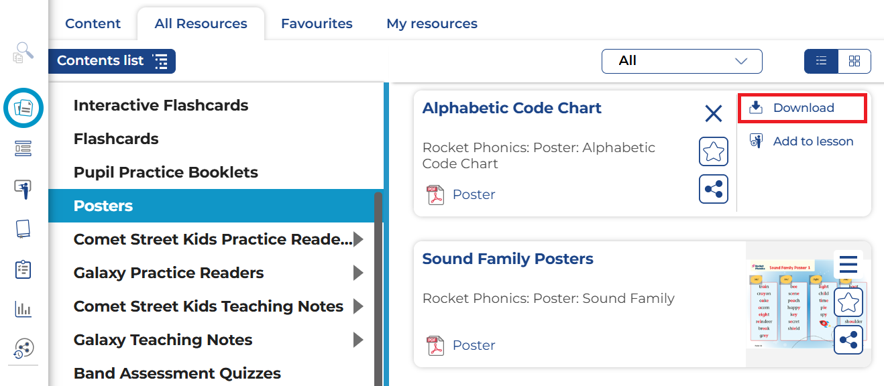This screenshot has width=884, height=386.
Task: Download the Alphabetic Code Chart
Action: [803, 108]
